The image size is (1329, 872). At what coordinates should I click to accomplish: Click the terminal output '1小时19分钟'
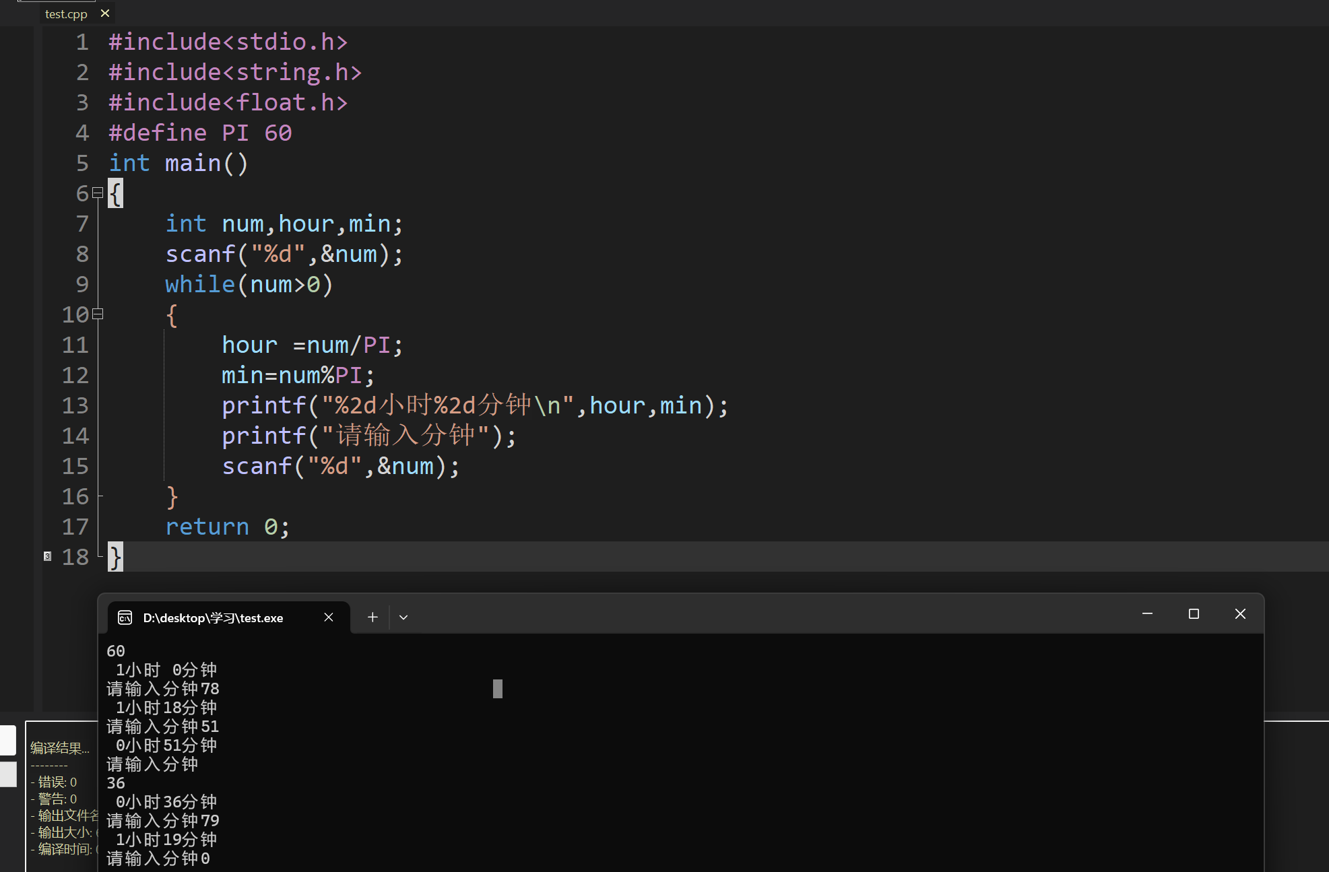166,840
